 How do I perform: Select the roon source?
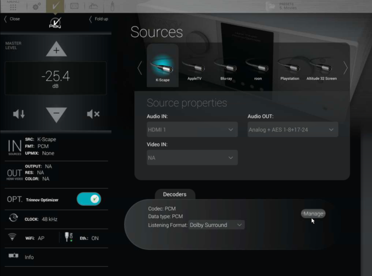point(258,69)
